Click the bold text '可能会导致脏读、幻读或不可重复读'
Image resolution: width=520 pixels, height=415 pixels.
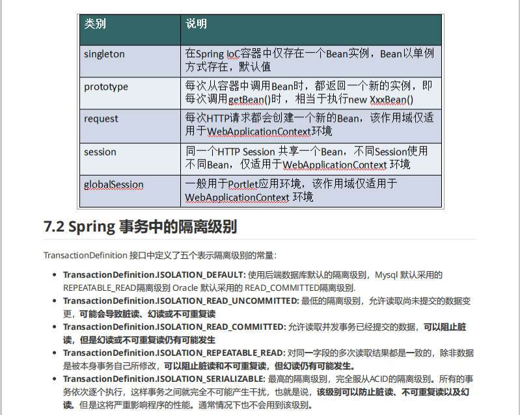click(148, 314)
